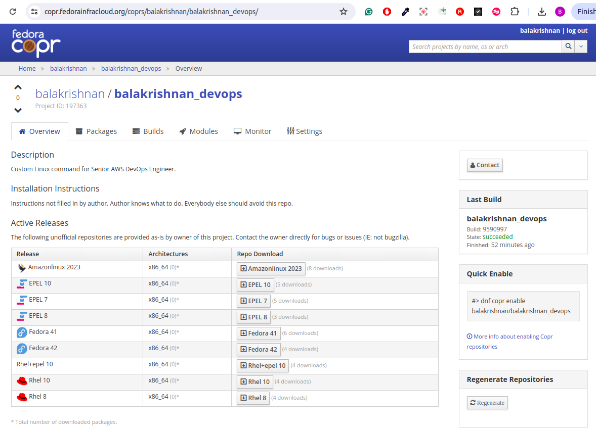Open the Builds tab
The height and width of the screenshot is (431, 596).
click(148, 131)
